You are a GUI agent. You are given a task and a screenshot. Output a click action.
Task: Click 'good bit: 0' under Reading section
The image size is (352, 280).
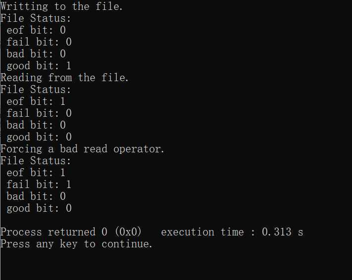39,137
